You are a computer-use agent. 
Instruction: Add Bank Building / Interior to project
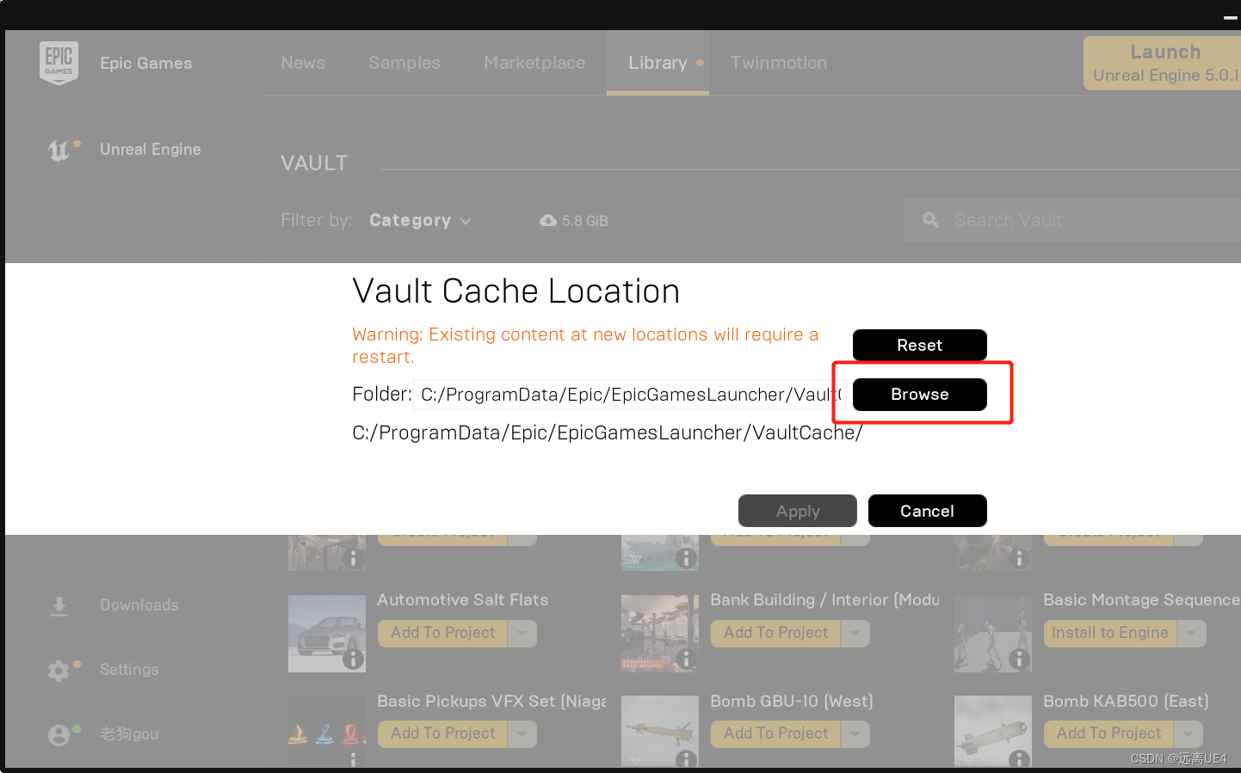(x=776, y=634)
